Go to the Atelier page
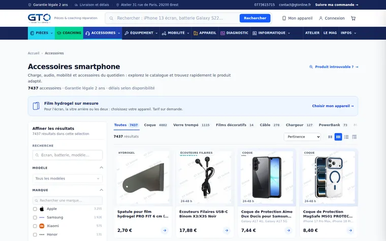 click(x=312, y=33)
